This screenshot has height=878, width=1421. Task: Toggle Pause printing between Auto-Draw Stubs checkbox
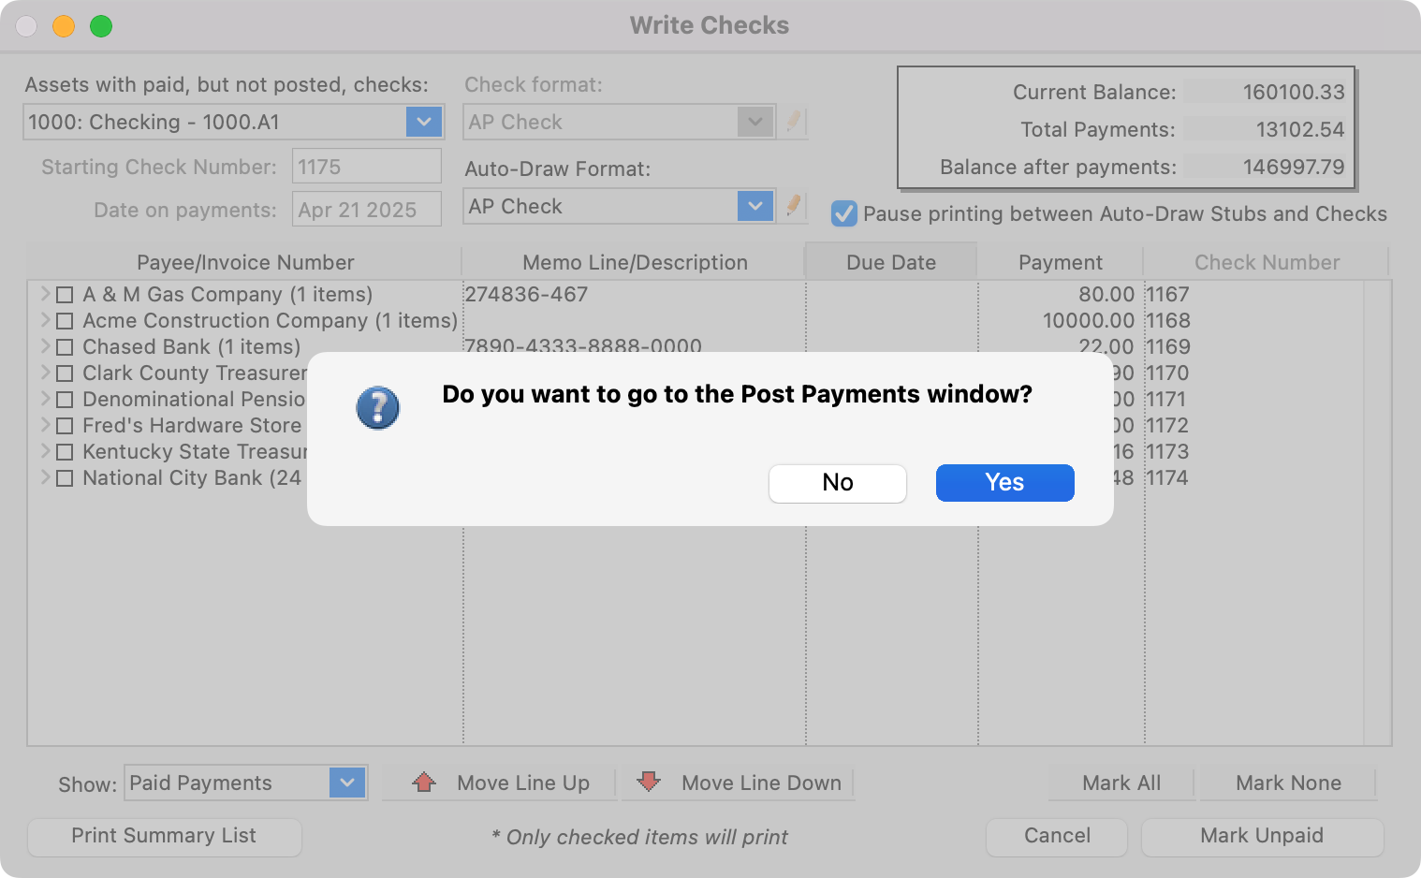point(844,214)
